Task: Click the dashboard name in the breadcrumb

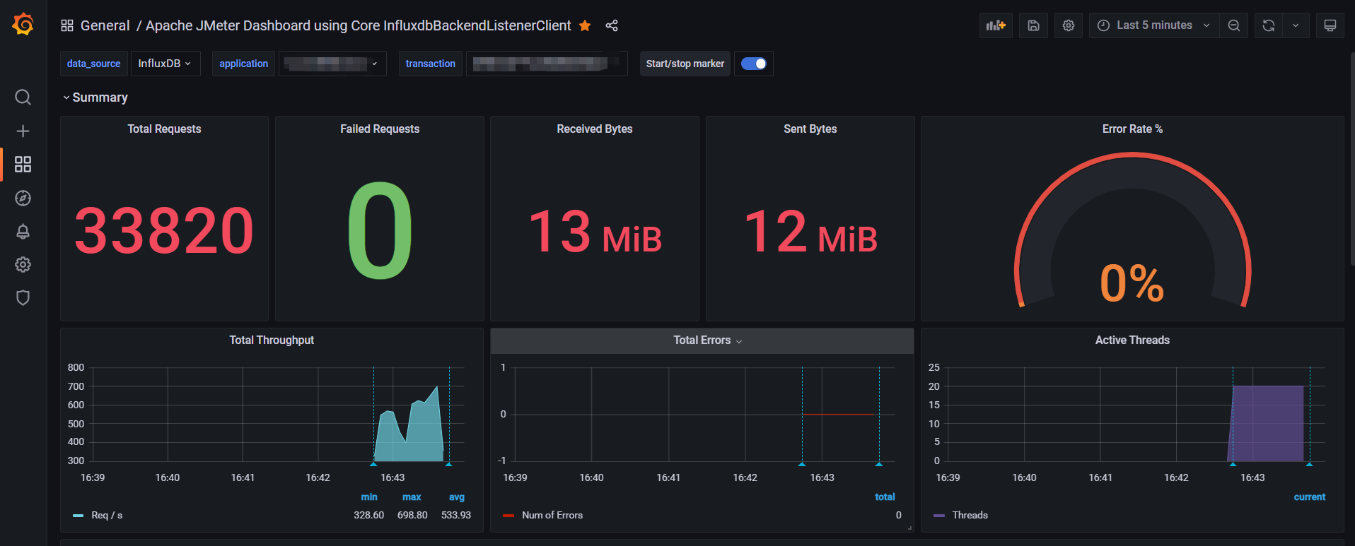Action: [x=358, y=25]
